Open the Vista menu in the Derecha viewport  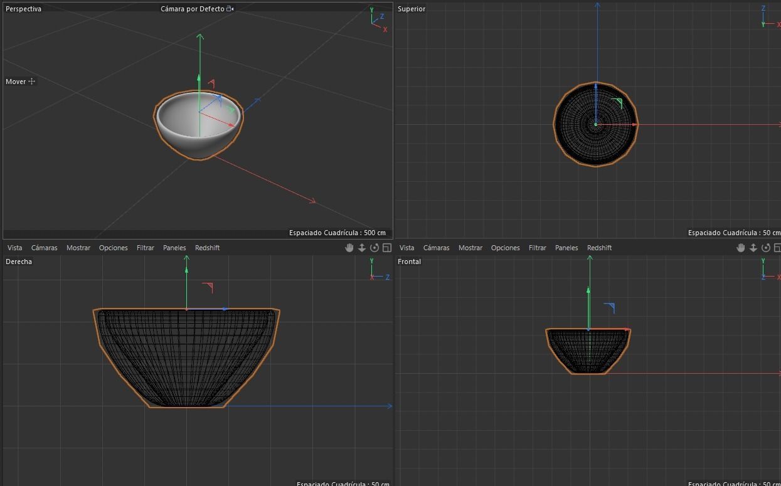(14, 248)
